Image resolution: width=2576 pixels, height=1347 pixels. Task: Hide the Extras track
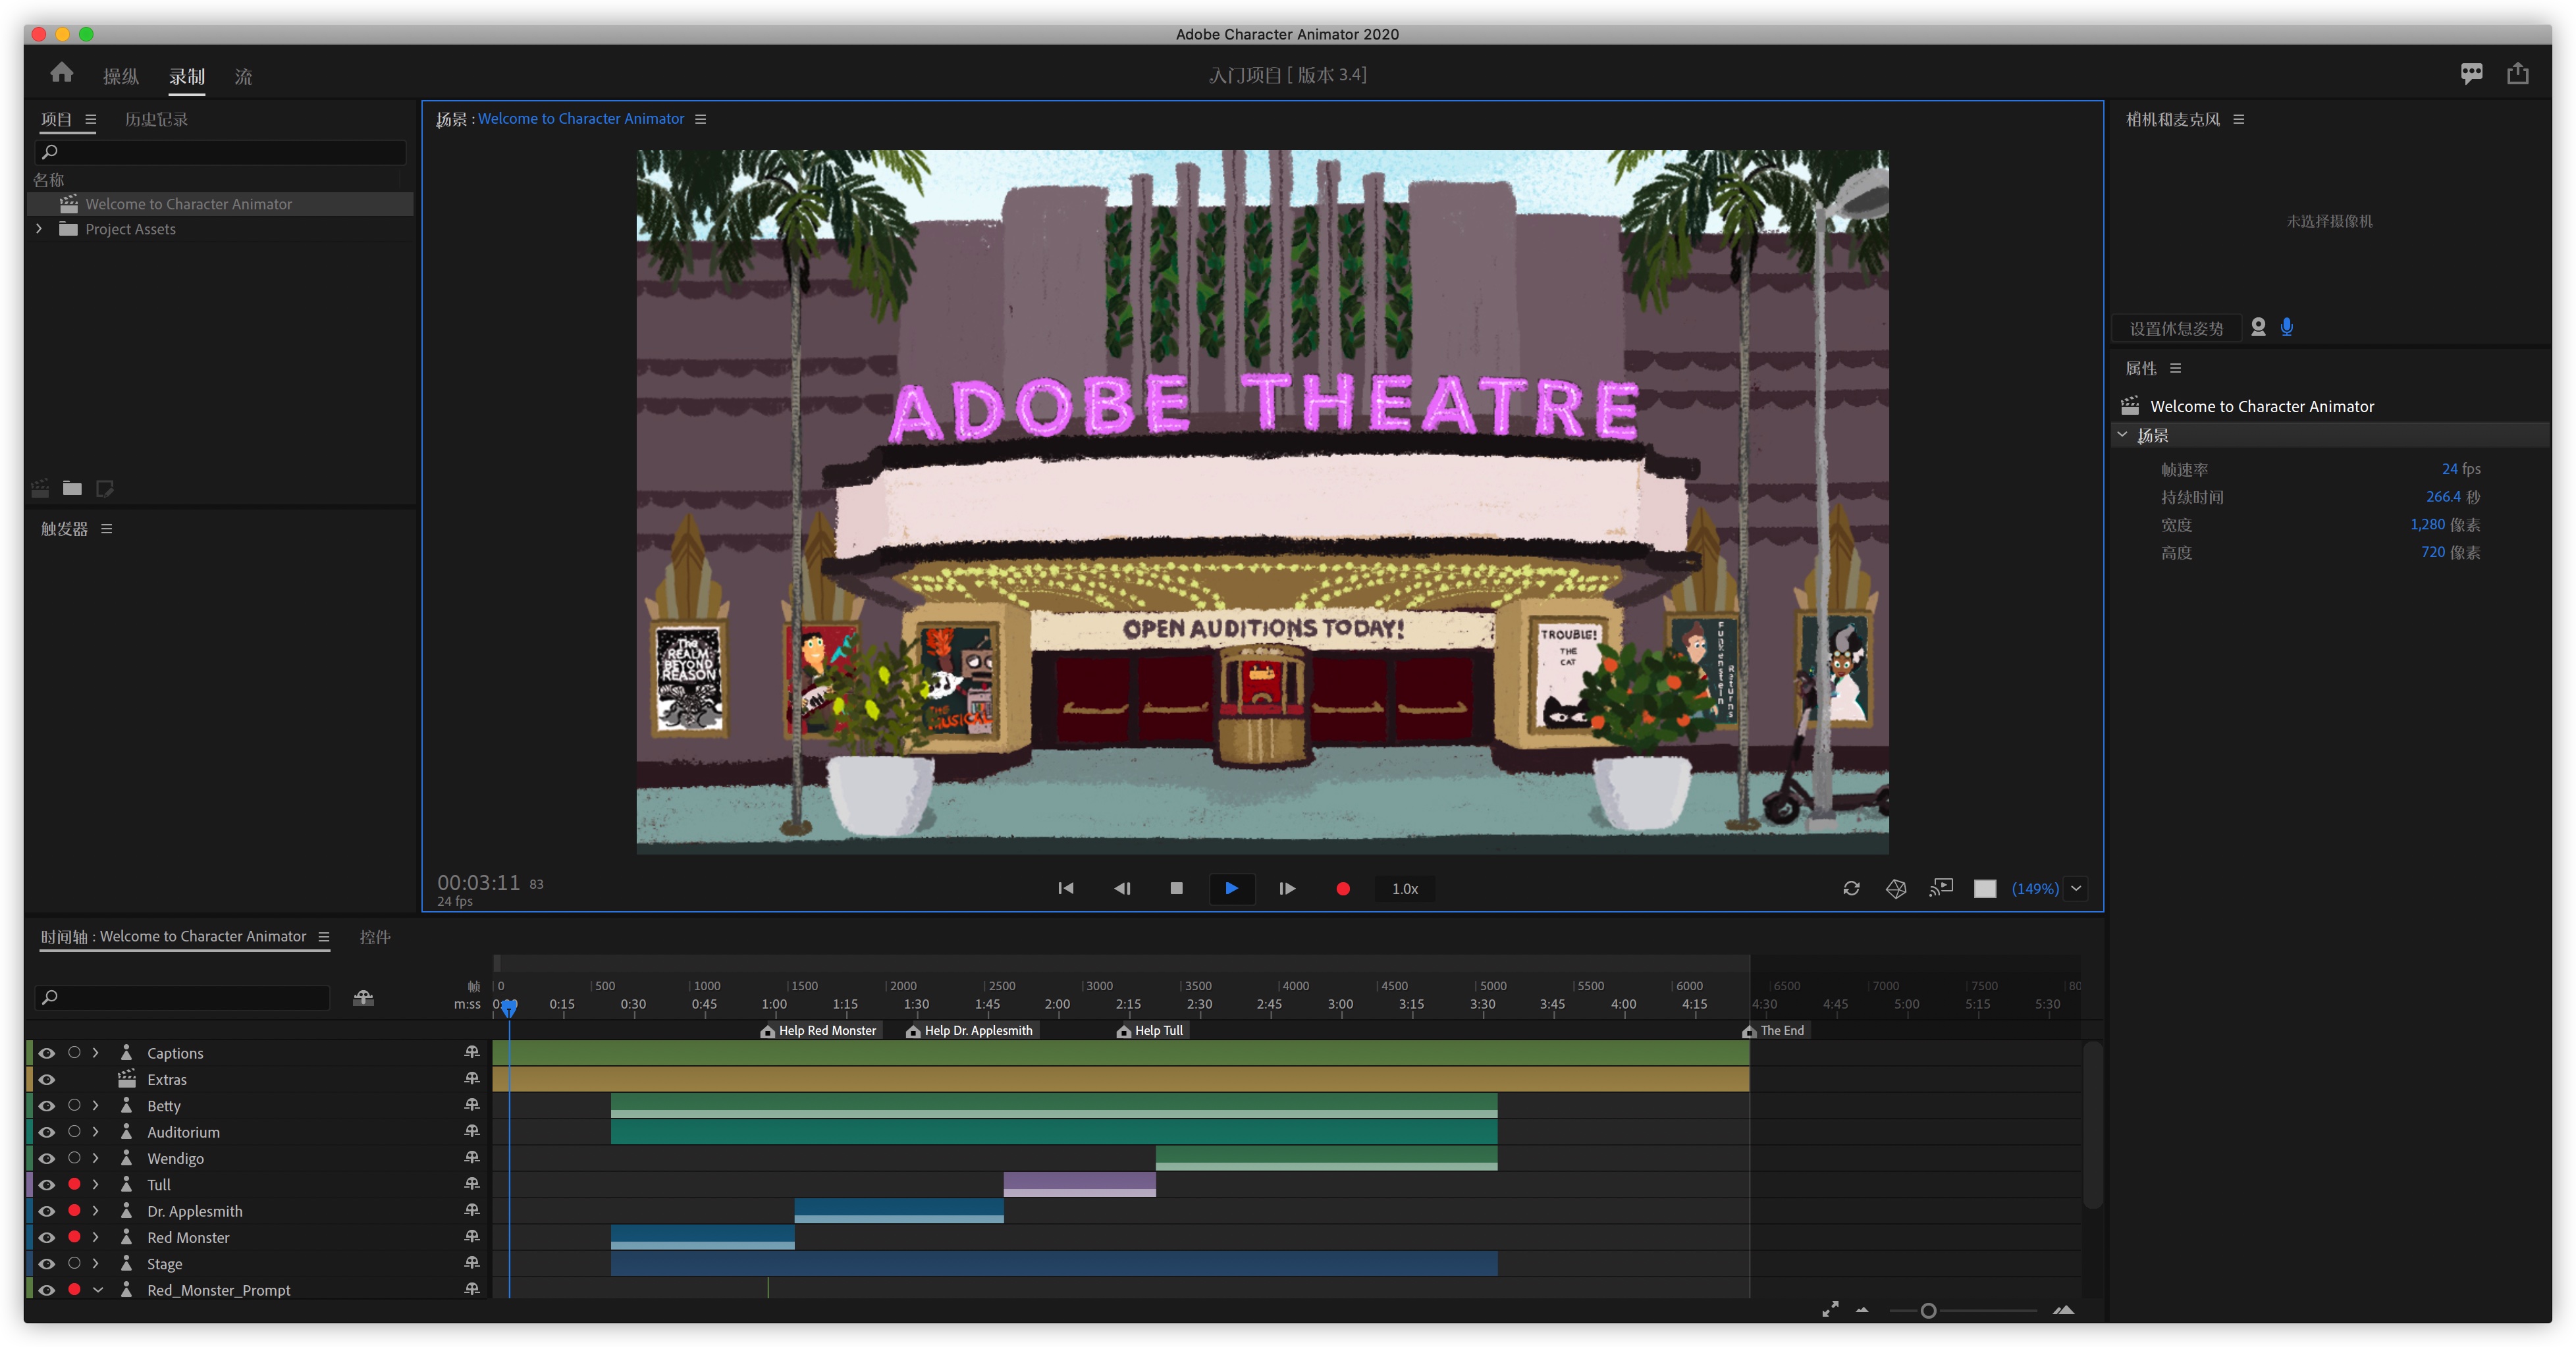tap(46, 1079)
